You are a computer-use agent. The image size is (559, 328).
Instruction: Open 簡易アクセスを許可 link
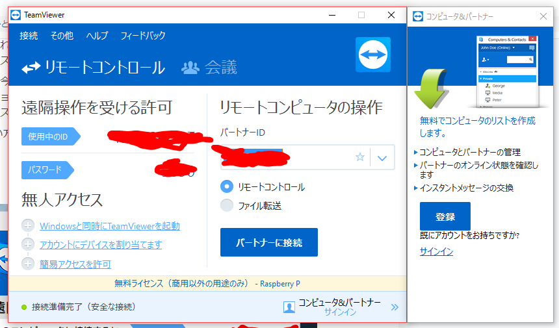pos(75,264)
